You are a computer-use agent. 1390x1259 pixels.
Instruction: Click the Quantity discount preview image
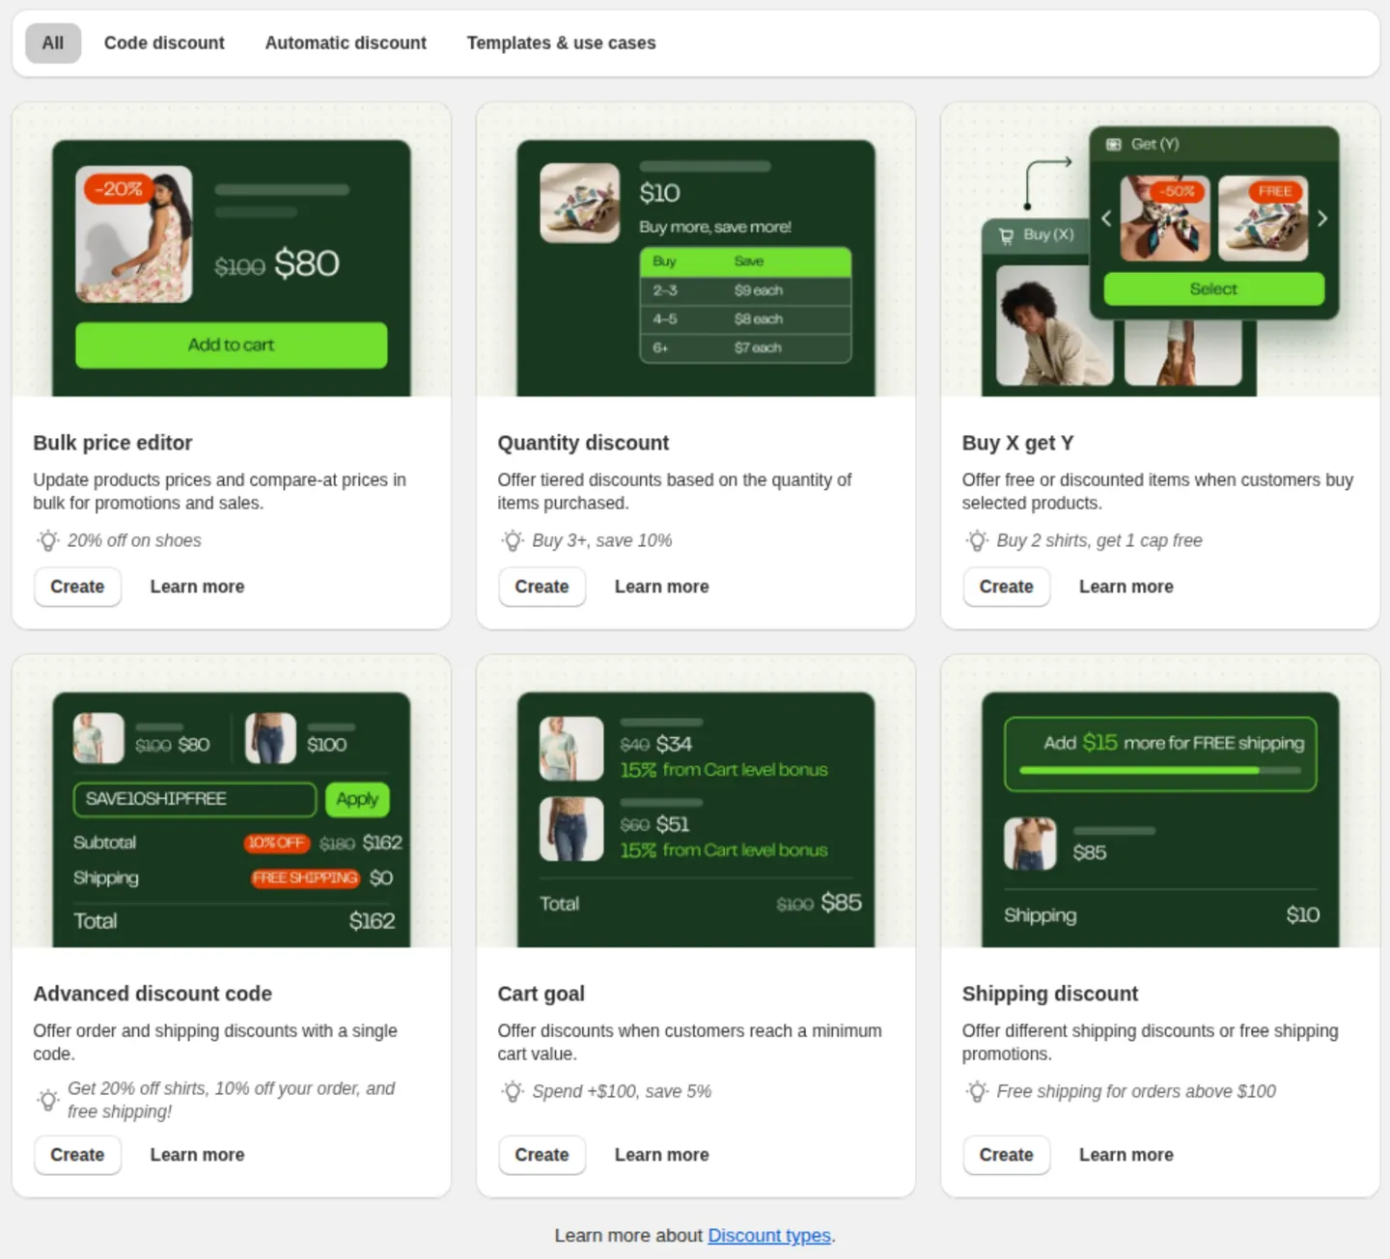(696, 250)
